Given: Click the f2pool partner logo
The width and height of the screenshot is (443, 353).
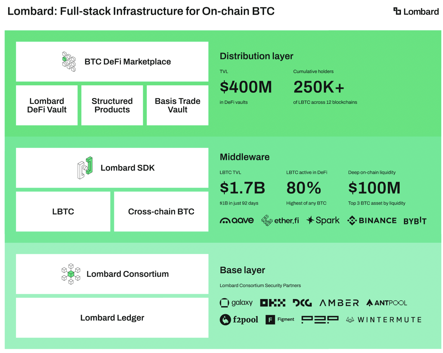Looking at the screenshot, I should [x=239, y=320].
